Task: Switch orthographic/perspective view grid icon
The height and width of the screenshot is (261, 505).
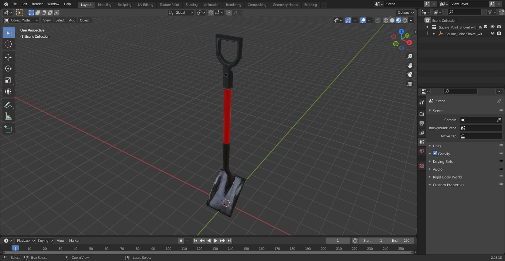Action: [x=410, y=84]
